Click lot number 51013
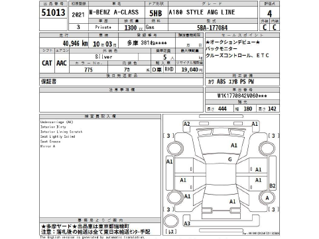The width and height of the screenshot is (319, 239). click(53, 13)
